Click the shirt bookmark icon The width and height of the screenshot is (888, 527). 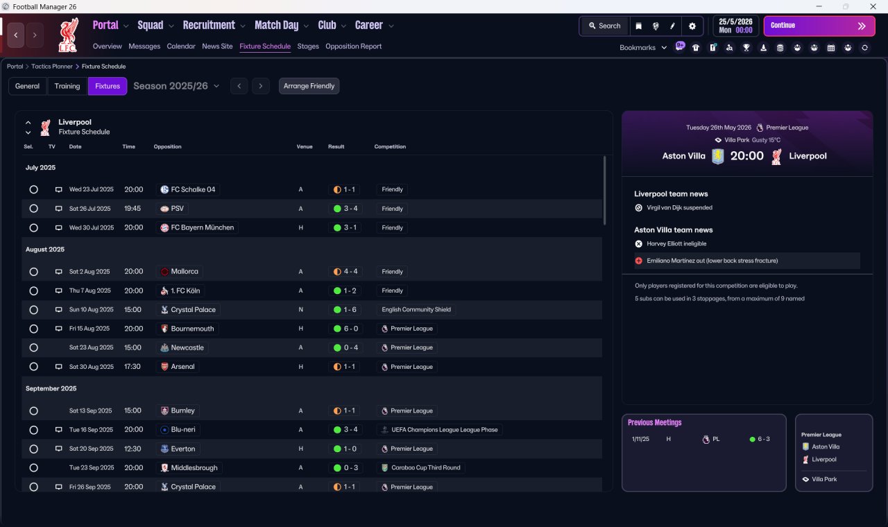696,48
